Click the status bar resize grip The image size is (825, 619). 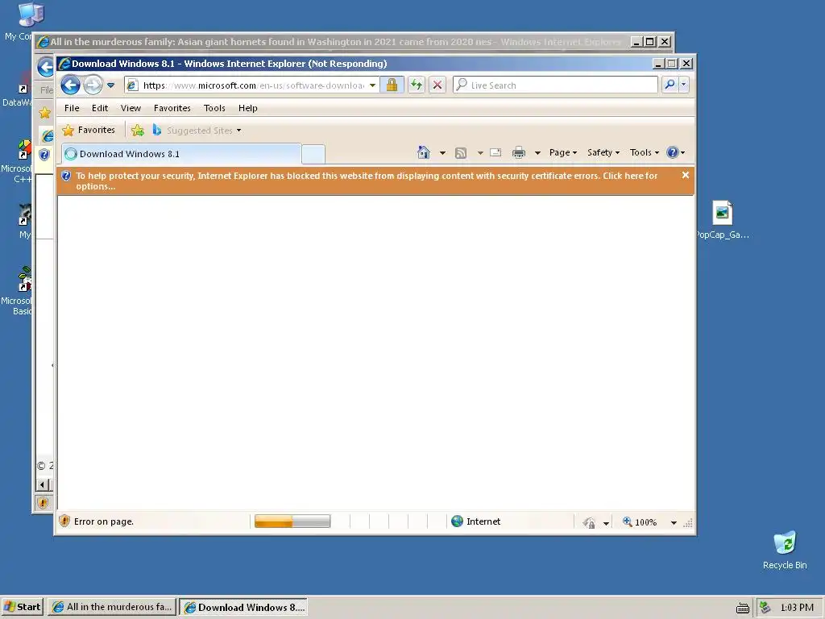point(688,522)
